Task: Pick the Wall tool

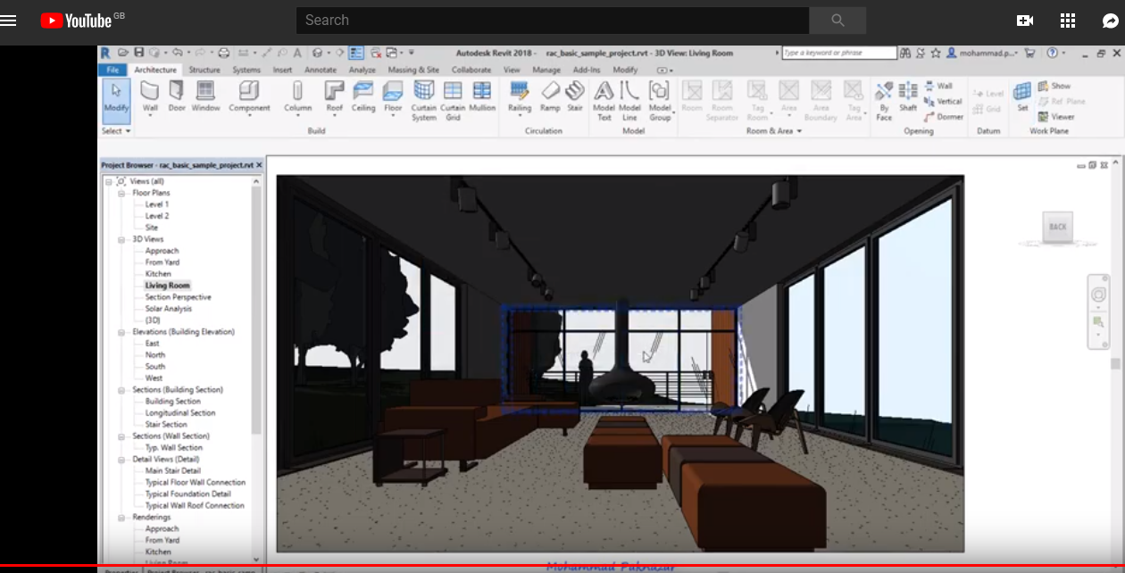Action: coord(150,97)
